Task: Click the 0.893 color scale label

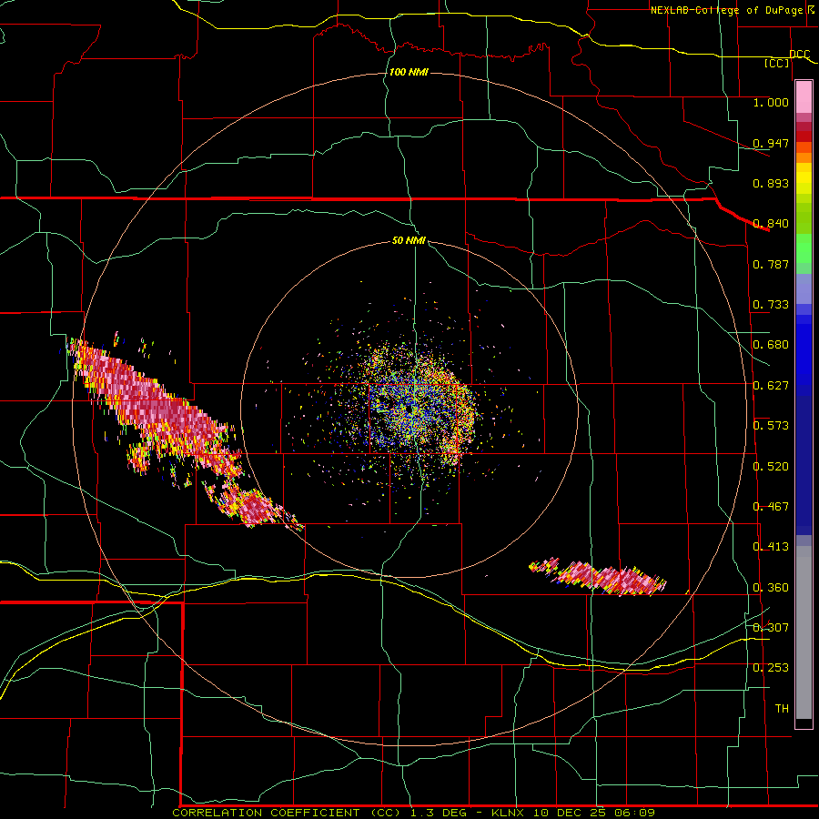Action: click(x=771, y=183)
